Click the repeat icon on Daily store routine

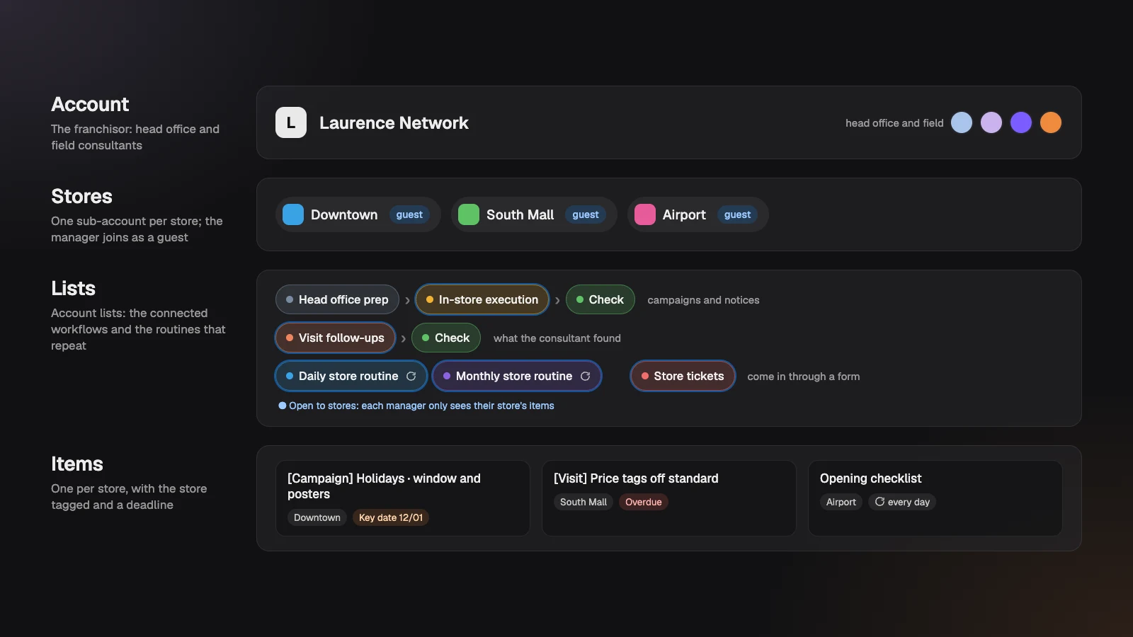click(x=411, y=376)
